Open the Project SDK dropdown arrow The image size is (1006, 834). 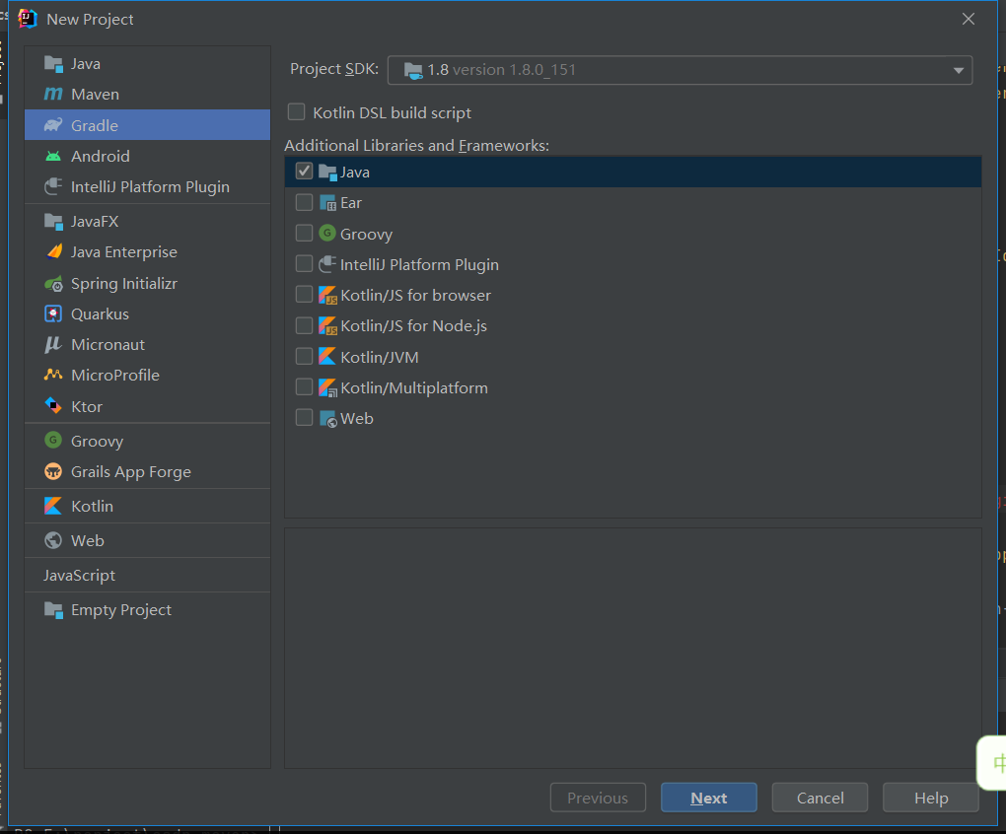click(x=959, y=71)
